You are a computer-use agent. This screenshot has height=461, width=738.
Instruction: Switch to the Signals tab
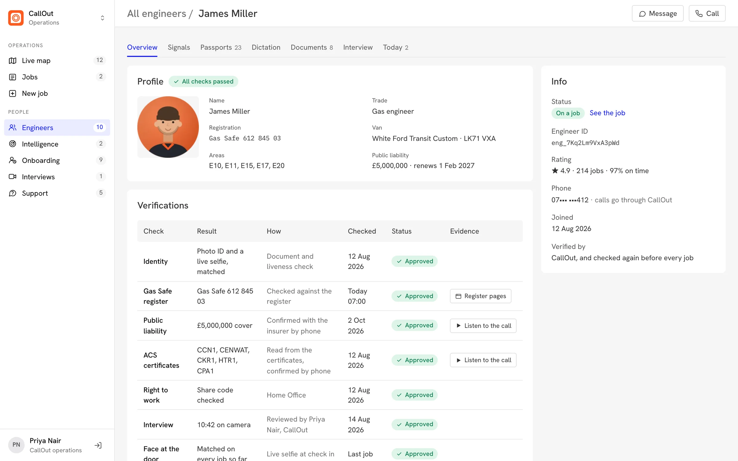click(x=179, y=47)
